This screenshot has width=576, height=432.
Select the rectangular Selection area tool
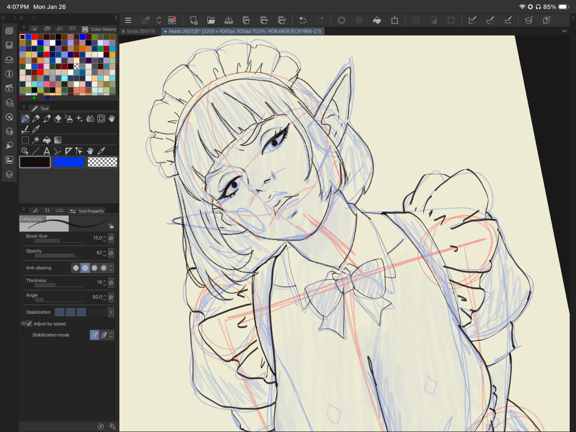(x=25, y=140)
